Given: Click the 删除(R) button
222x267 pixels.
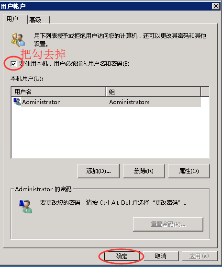Looking at the screenshot, I should [x=144, y=171].
